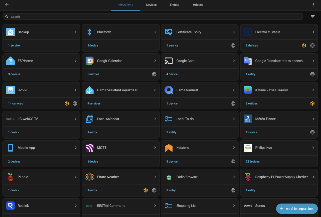Screen dimensions: 321x217
Task: Click the Search integrations field
Action: pyautogui.click(x=153, y=17)
